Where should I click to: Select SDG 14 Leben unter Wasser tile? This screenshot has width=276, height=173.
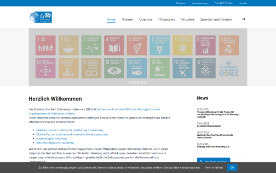click(137, 68)
